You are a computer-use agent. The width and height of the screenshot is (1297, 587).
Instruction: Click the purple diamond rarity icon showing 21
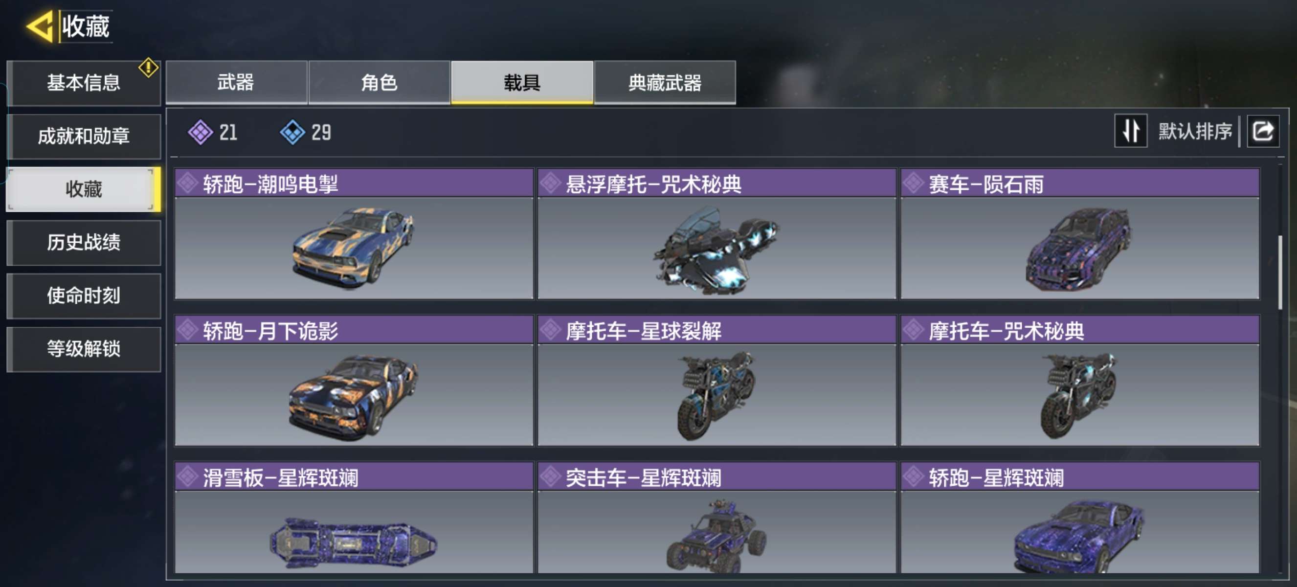(201, 133)
